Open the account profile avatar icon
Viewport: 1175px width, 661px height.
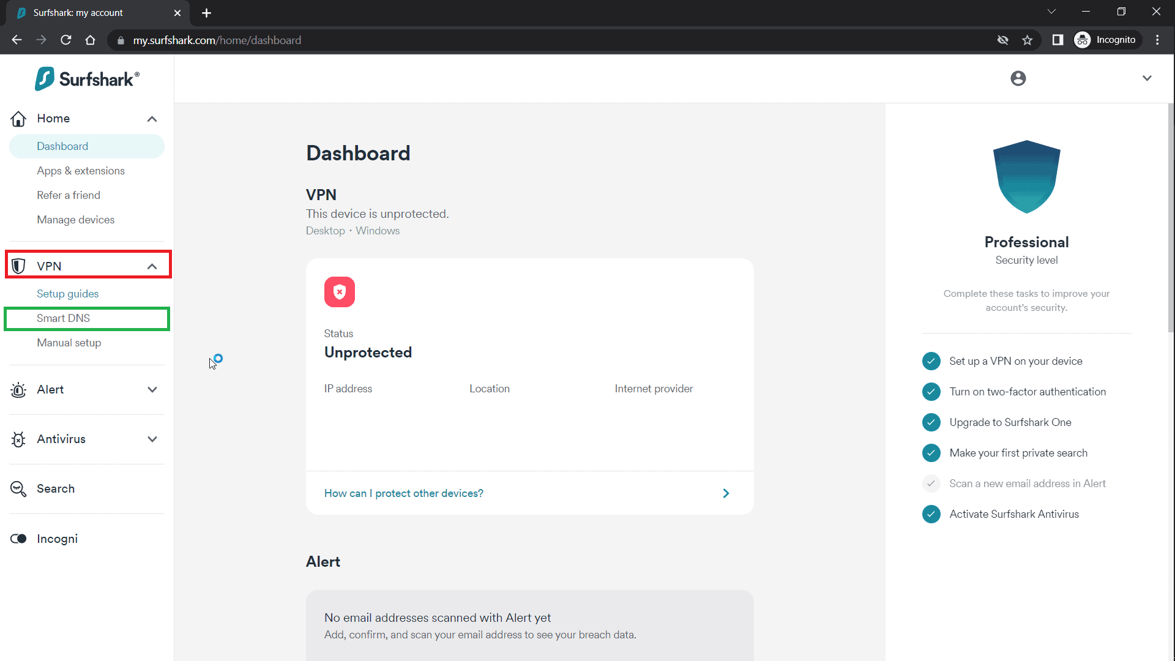(x=1018, y=78)
